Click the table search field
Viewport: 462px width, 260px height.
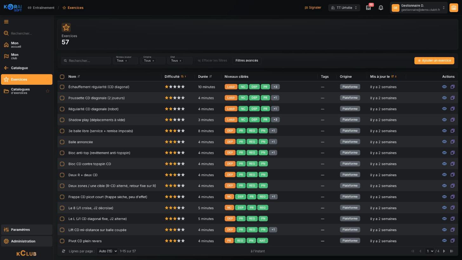click(x=86, y=61)
